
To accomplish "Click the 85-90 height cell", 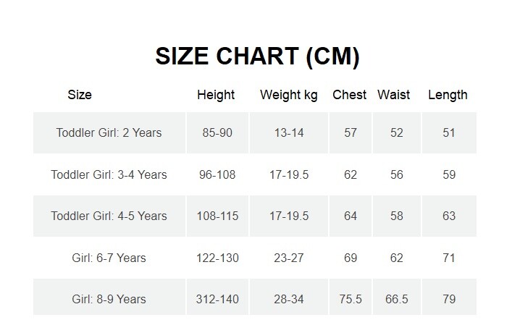I will pyautogui.click(x=217, y=132).
